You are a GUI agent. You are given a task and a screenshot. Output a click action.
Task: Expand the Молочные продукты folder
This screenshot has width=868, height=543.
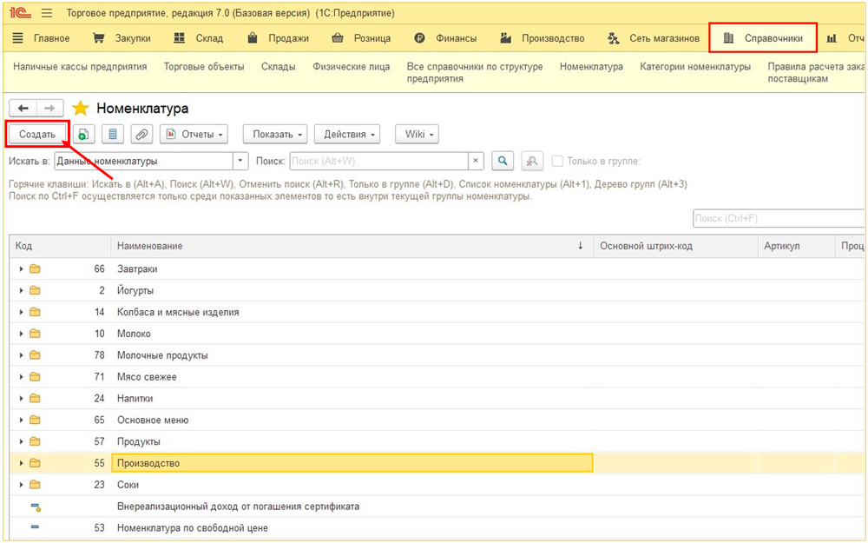coord(22,355)
